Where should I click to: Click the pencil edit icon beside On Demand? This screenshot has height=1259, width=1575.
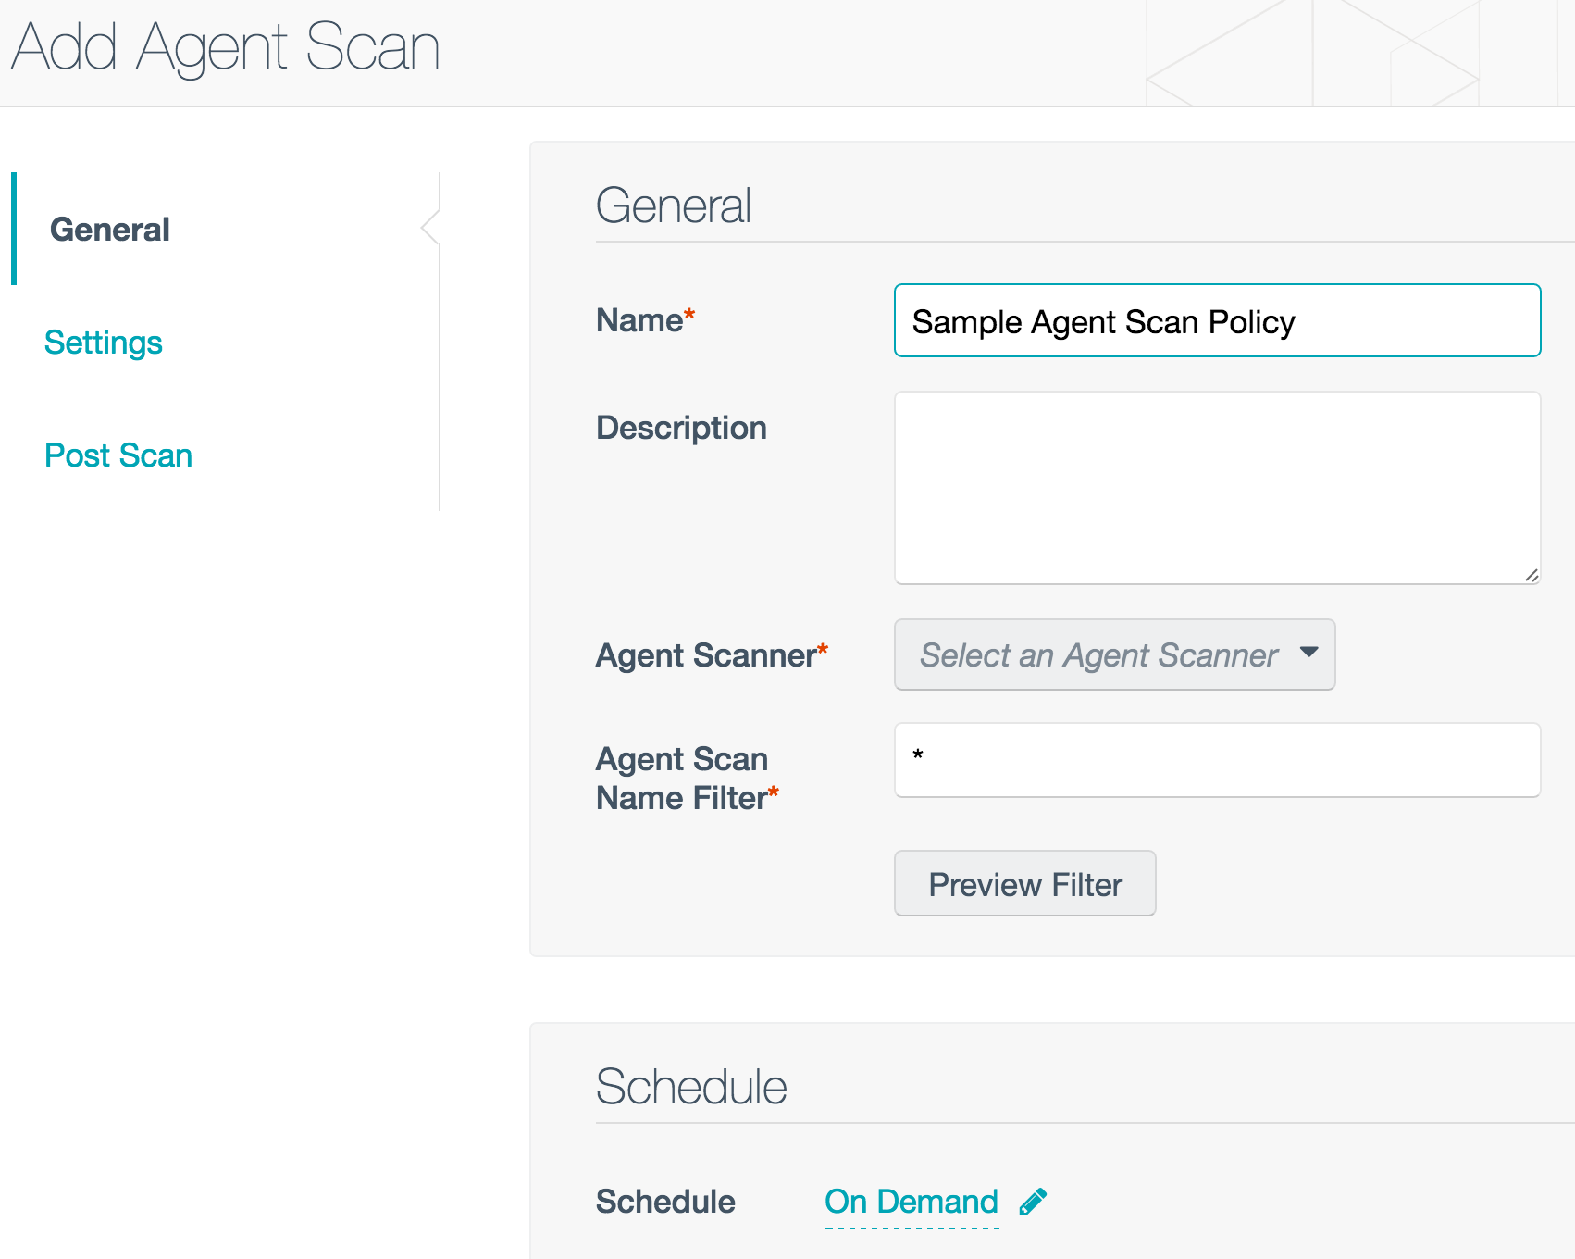click(1033, 1202)
